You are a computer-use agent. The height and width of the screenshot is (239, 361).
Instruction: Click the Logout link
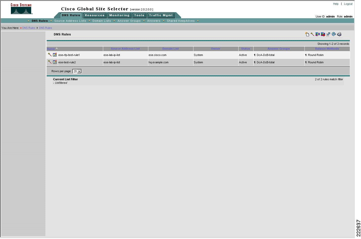pyautogui.click(x=348, y=4)
